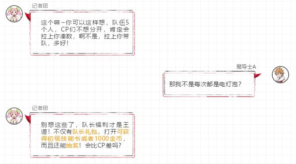The height and width of the screenshot is (164, 296).
Task: Click the 记者团 name above the last message
Action: coord(40,108)
